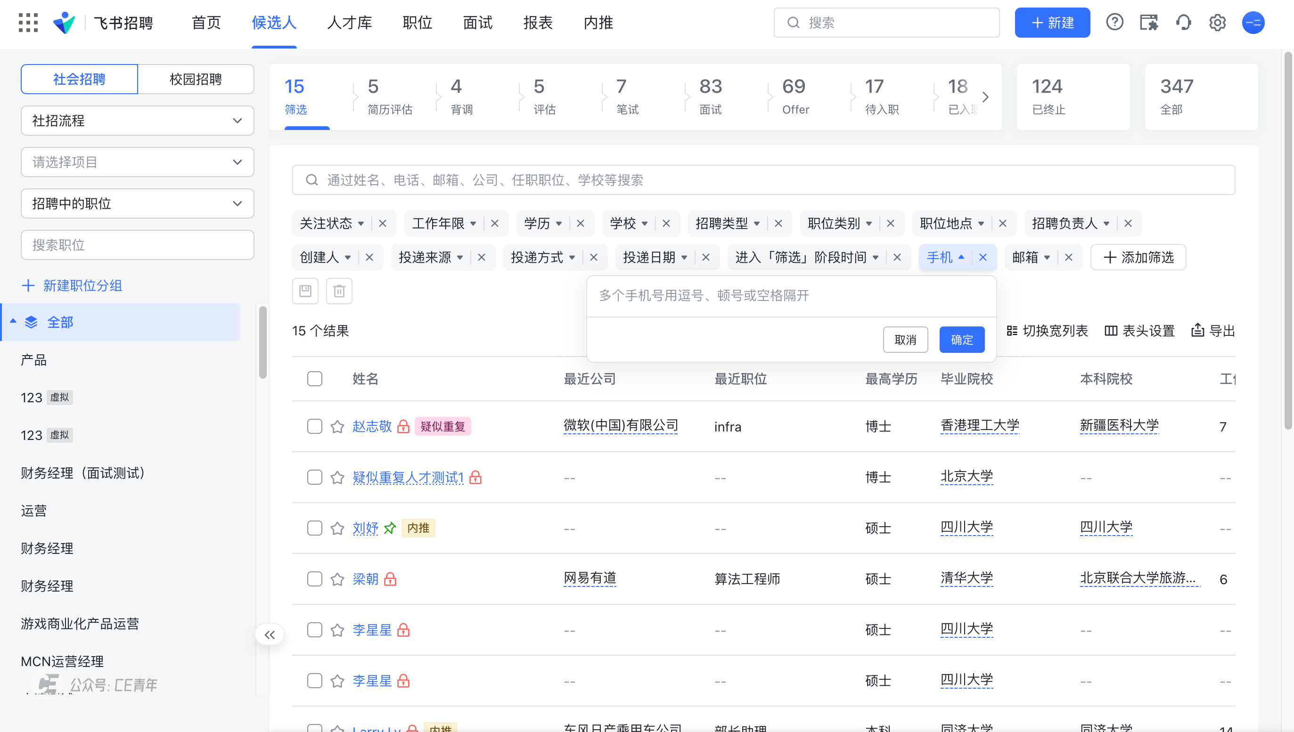
Task: Click the sidebar position list scrollbar
Action: [x=262, y=342]
